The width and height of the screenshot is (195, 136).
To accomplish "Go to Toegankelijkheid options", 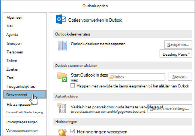I will (21, 86).
